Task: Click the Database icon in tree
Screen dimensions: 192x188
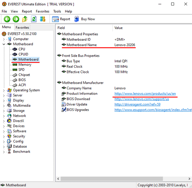Action: [9, 146]
